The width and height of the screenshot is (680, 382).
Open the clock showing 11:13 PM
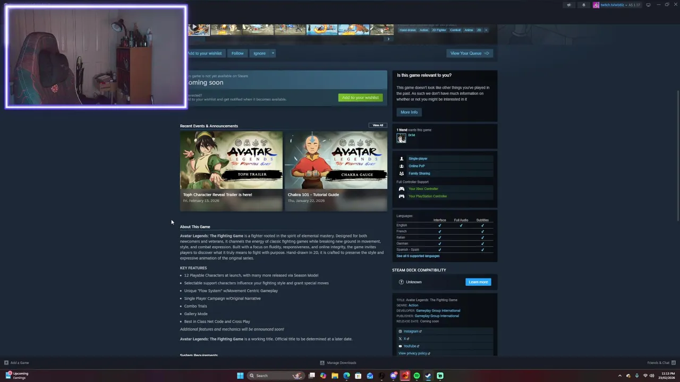click(x=667, y=376)
